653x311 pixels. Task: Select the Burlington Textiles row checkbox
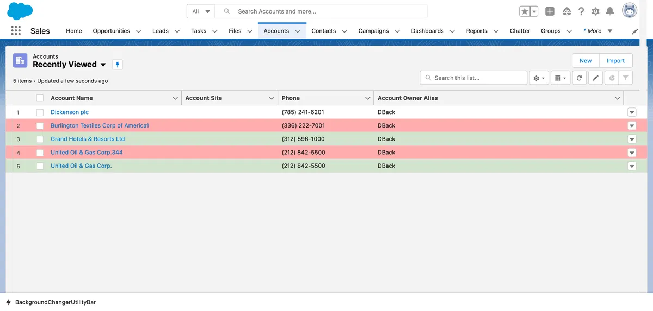[x=40, y=126]
